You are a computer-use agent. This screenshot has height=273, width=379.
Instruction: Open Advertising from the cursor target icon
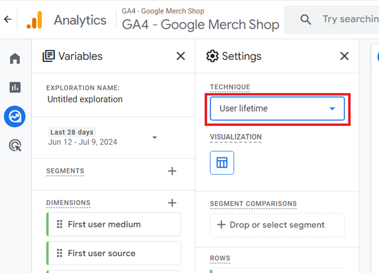[x=15, y=145]
